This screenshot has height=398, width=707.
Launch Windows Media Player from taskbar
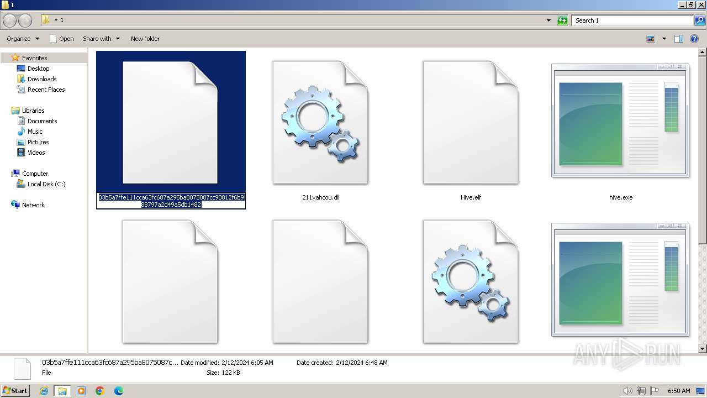point(81,391)
